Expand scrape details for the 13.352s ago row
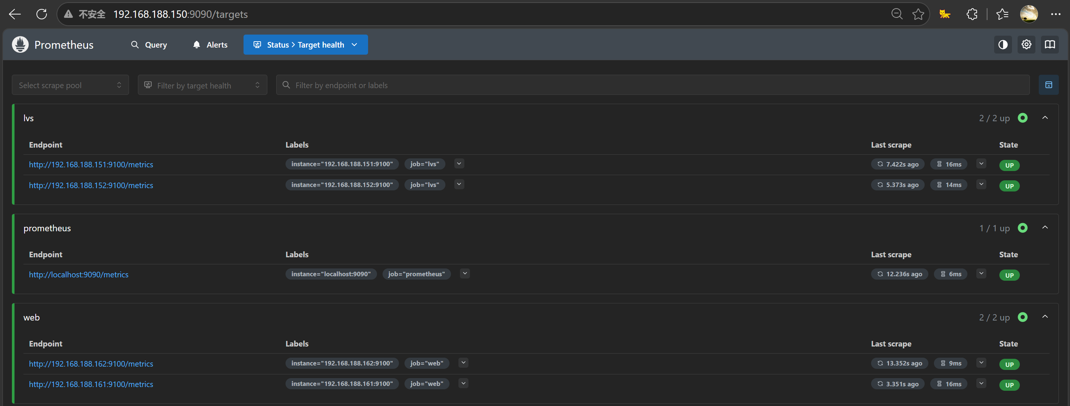 click(x=981, y=363)
